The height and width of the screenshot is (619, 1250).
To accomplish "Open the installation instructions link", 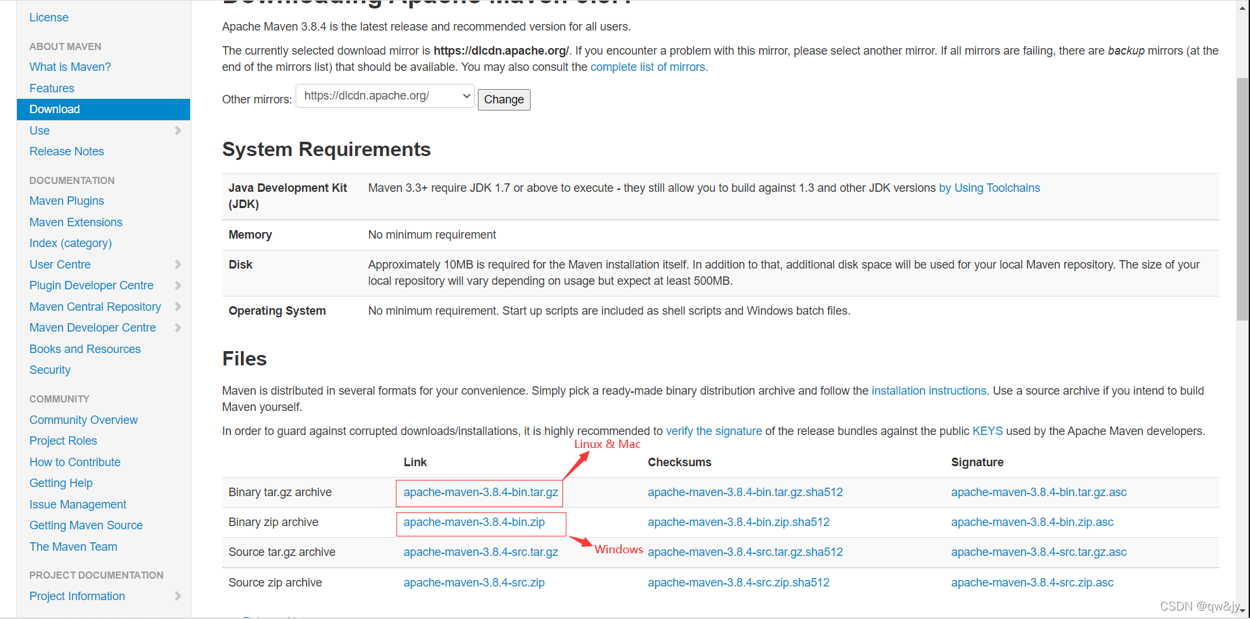I will (929, 391).
